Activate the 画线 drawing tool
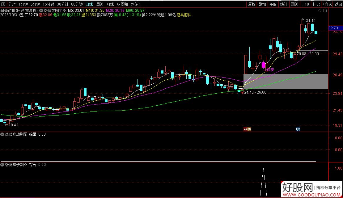 point(295,4)
